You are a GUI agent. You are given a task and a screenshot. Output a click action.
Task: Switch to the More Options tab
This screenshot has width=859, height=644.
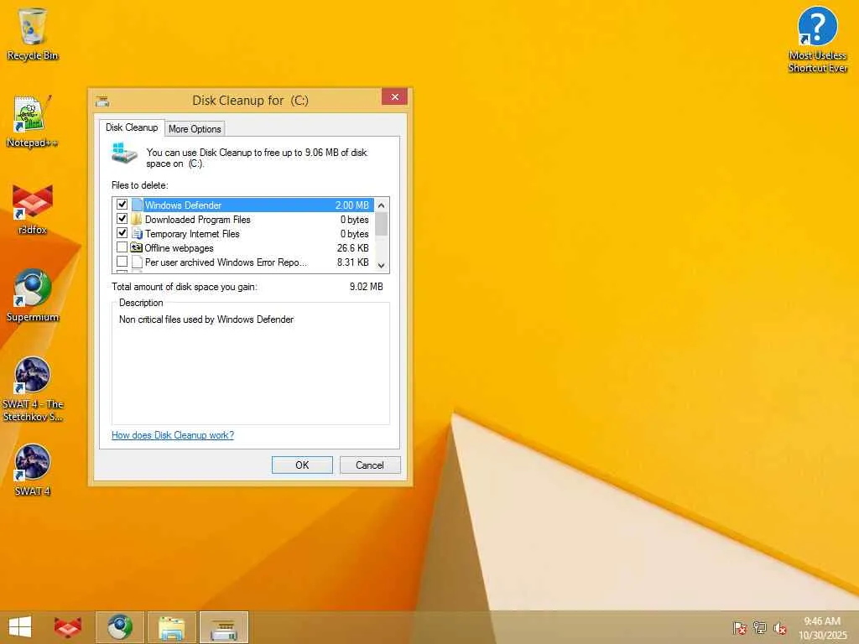point(195,128)
